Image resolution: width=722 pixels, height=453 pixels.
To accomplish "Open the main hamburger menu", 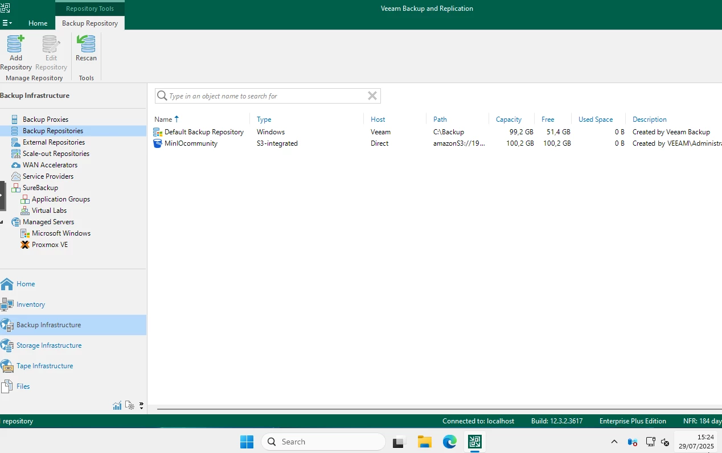I will 7,23.
